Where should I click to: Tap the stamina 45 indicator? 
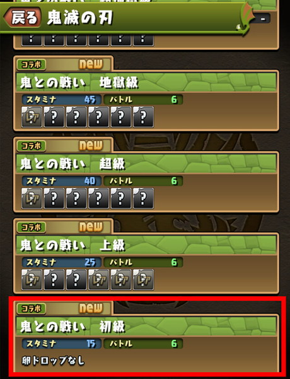point(62,100)
